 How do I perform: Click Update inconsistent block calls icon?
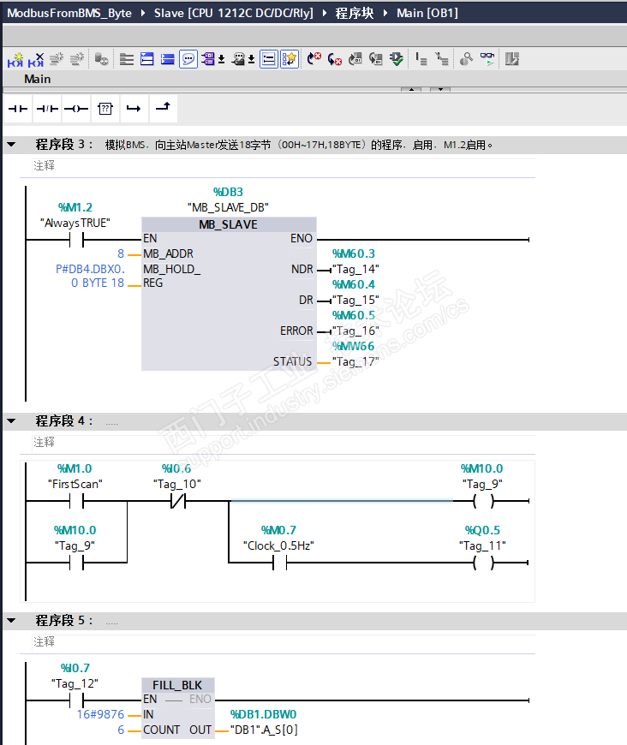(x=355, y=59)
